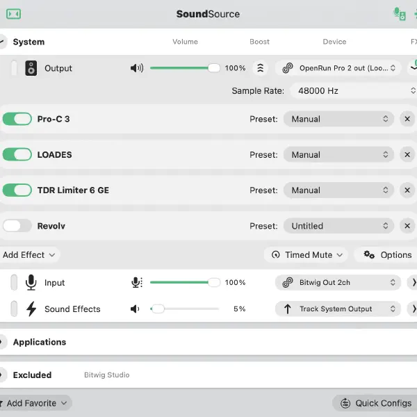Open the Add Effect menu
The width and height of the screenshot is (417, 417).
click(x=29, y=255)
